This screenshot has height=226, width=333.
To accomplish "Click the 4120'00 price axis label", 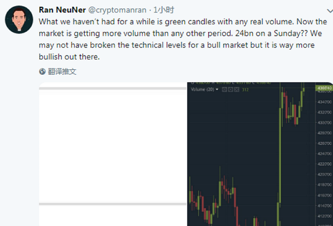I will [x=323, y=216].
